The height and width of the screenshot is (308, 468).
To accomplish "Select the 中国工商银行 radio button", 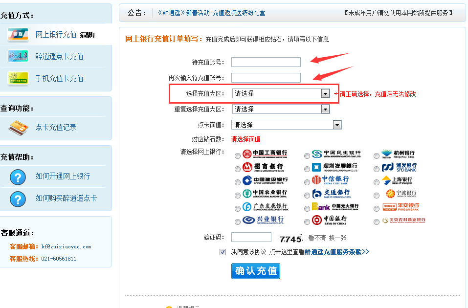I will pyautogui.click(x=238, y=156).
